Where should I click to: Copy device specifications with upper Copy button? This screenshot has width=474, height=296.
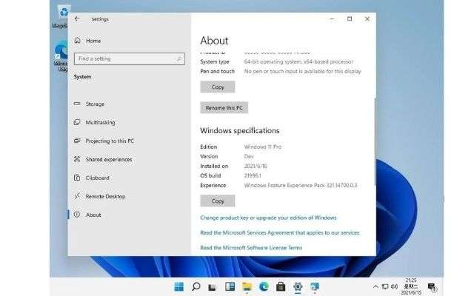click(x=217, y=87)
